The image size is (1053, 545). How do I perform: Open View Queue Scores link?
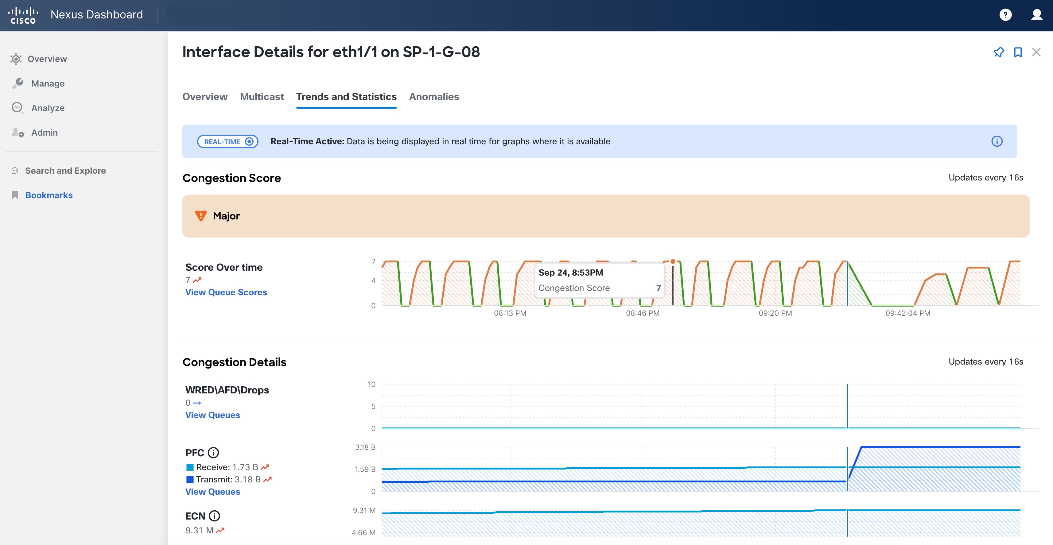(x=226, y=292)
